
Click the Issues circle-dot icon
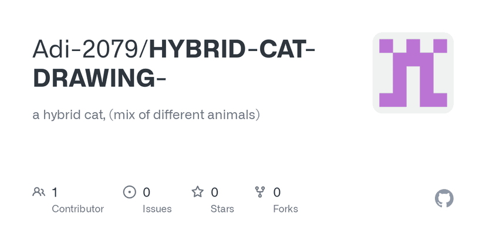[130, 192]
